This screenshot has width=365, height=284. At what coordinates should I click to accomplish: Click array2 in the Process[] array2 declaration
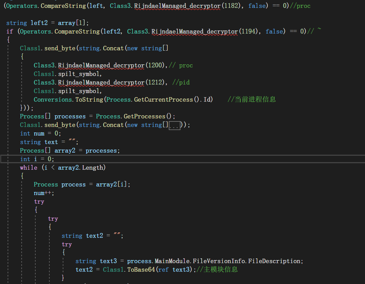click(x=65, y=151)
